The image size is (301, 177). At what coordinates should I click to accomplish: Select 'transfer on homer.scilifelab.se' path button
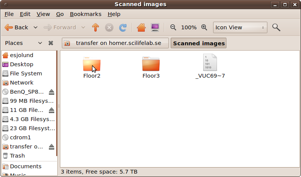(x=115, y=43)
